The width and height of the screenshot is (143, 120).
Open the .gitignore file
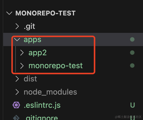(x=41, y=118)
